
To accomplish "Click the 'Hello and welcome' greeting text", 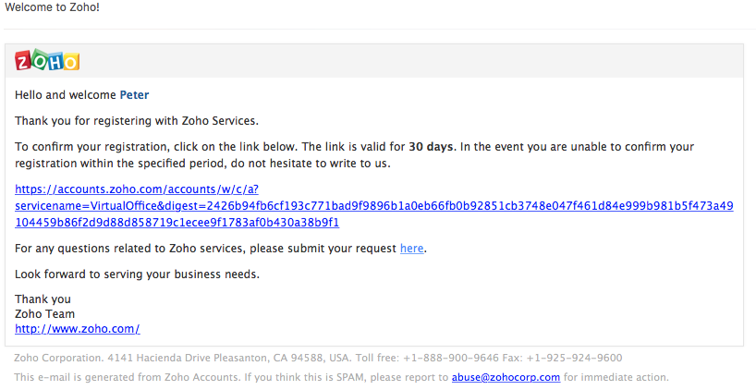I will 66,95.
